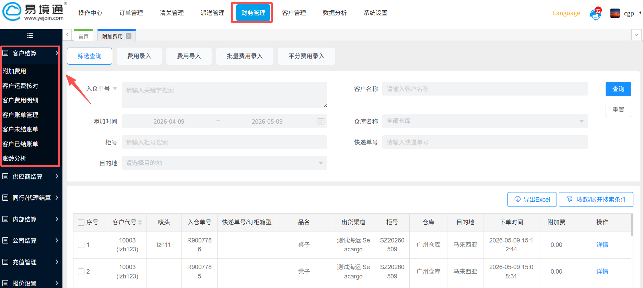Viewport: 643px width, 288px height.
Task: Open the 仓库名称 全部仓库 dropdown
Action: (485, 121)
